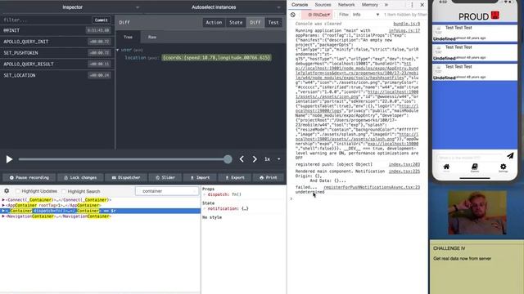This screenshot has height=294, width=524.
Task: Select APOLLO_QUERY_RESULT action row
Action: [57, 64]
